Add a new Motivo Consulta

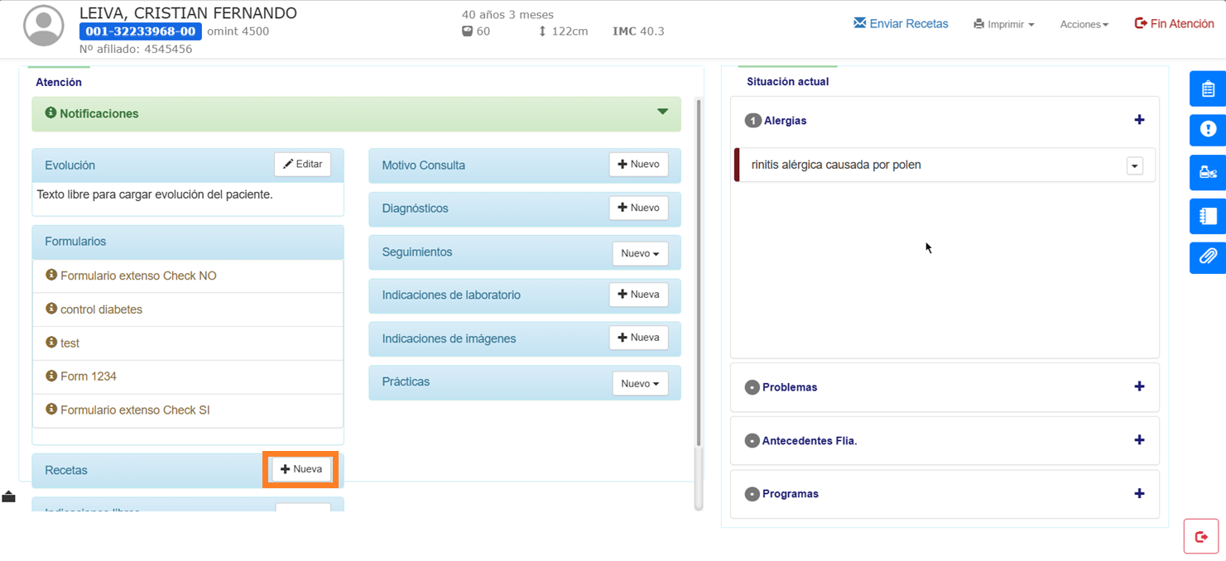[638, 165]
